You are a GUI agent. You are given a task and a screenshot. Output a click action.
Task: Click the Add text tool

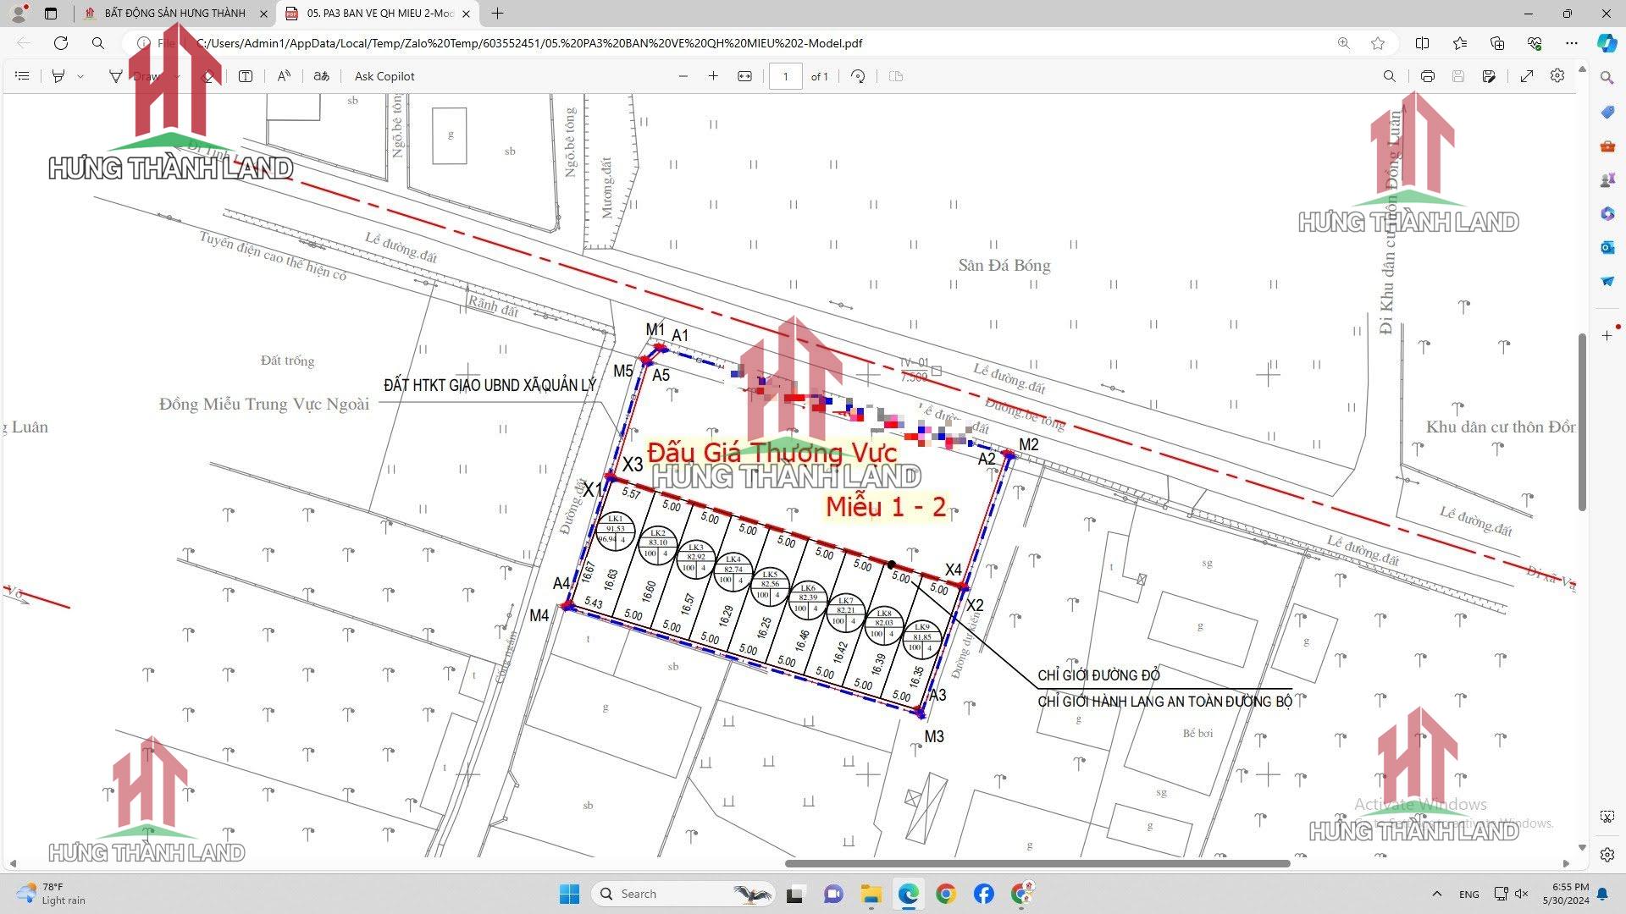tap(246, 76)
